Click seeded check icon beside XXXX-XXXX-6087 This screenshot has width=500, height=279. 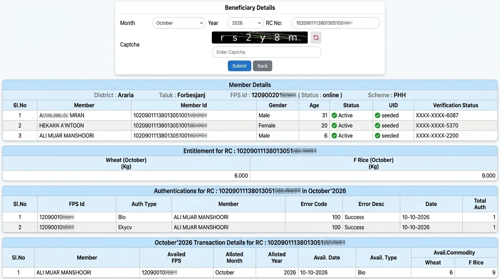(x=378, y=116)
